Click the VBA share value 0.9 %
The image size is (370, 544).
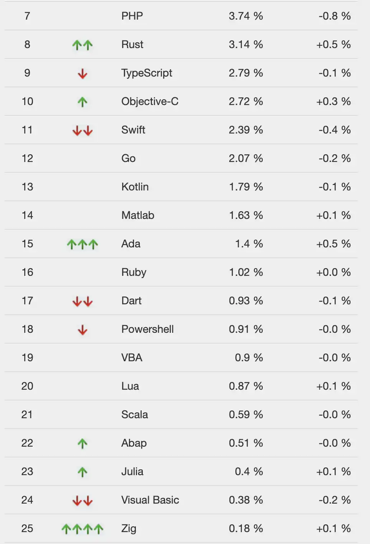coord(249,358)
